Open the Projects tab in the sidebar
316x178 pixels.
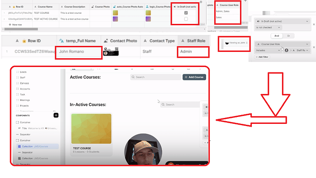(24, 106)
